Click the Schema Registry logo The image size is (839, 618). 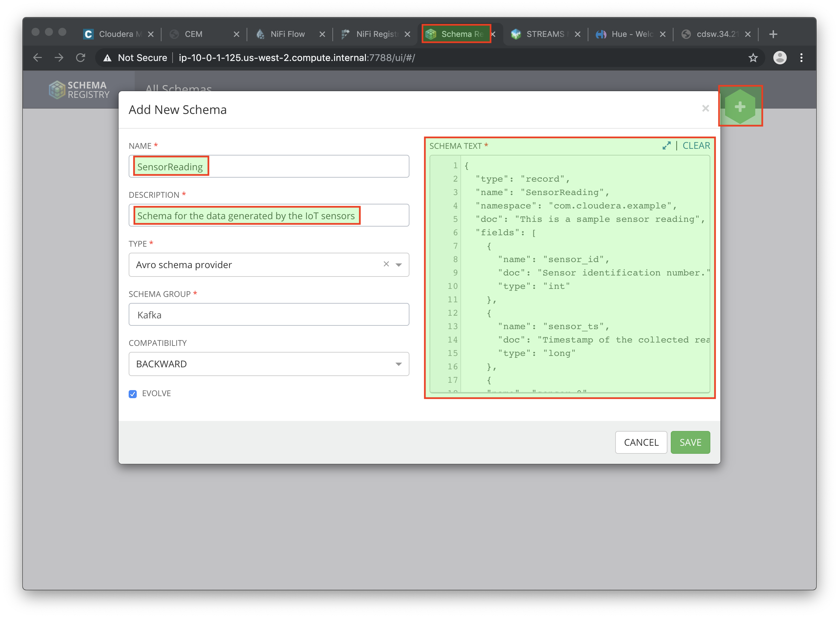click(x=79, y=90)
